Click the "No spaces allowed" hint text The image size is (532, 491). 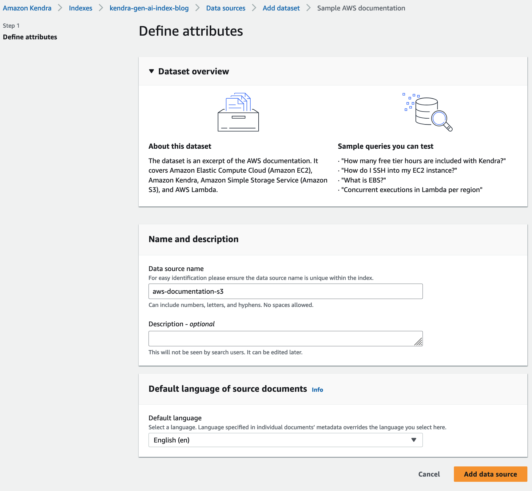[288, 305]
